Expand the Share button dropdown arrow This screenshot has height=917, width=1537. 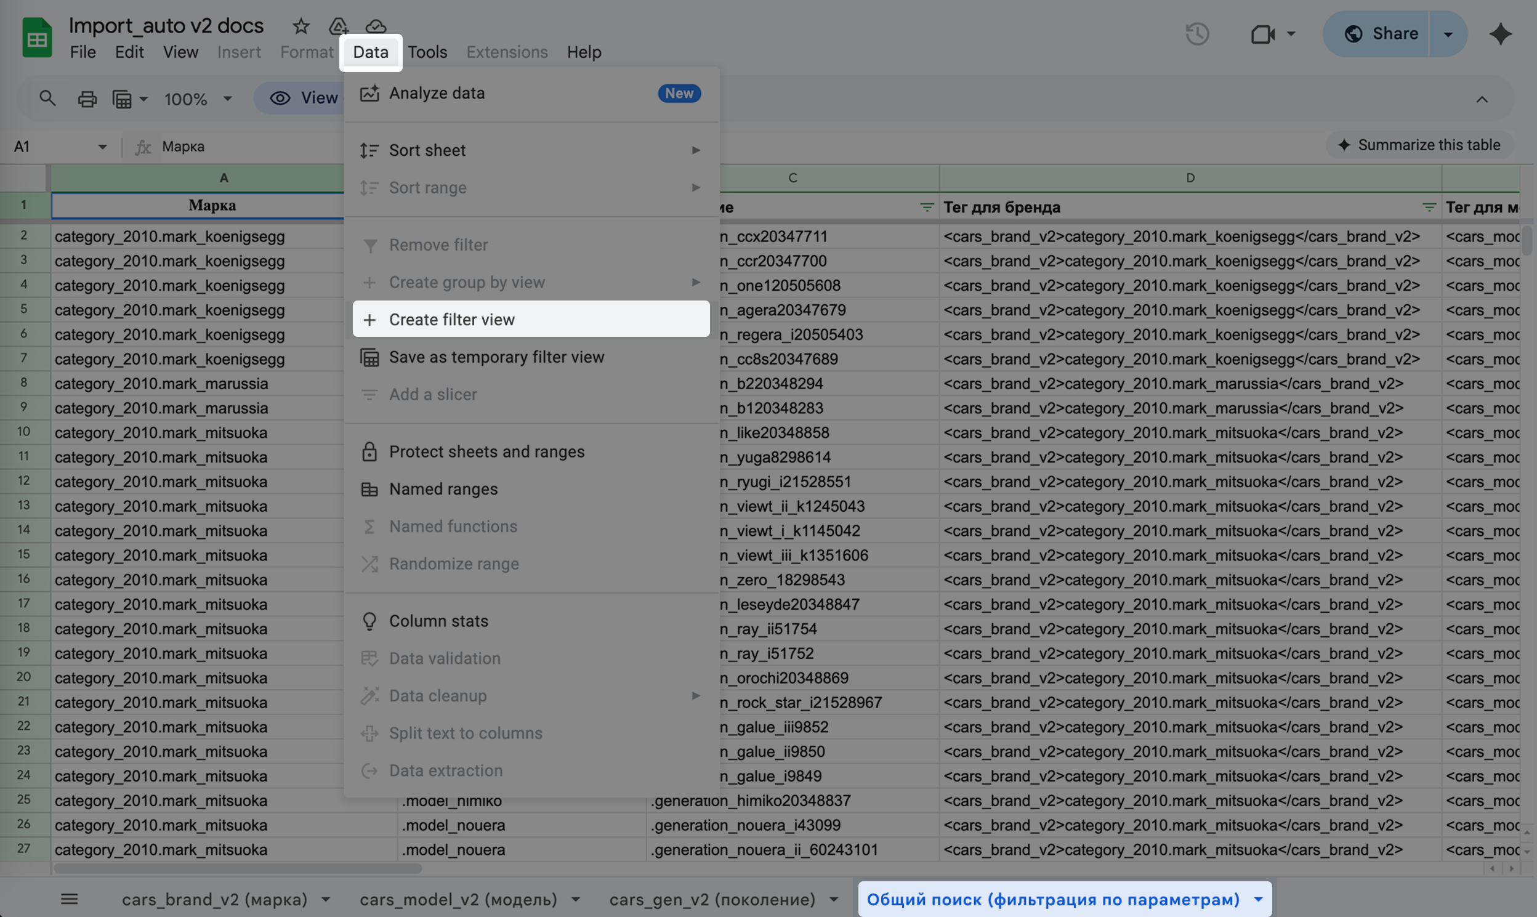coord(1448,33)
